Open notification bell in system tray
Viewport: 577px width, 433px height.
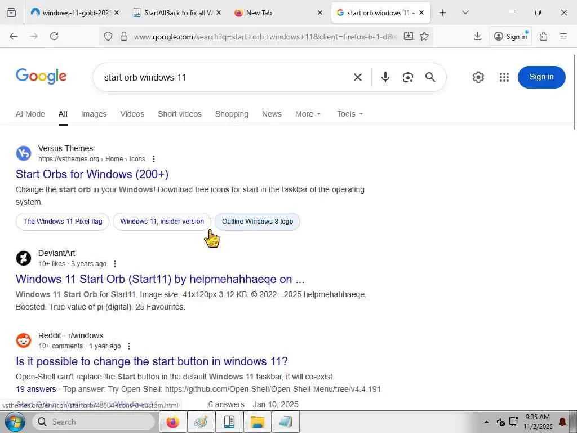563,422
